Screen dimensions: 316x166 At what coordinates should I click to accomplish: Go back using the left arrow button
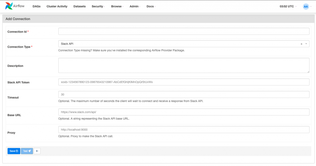(37, 151)
